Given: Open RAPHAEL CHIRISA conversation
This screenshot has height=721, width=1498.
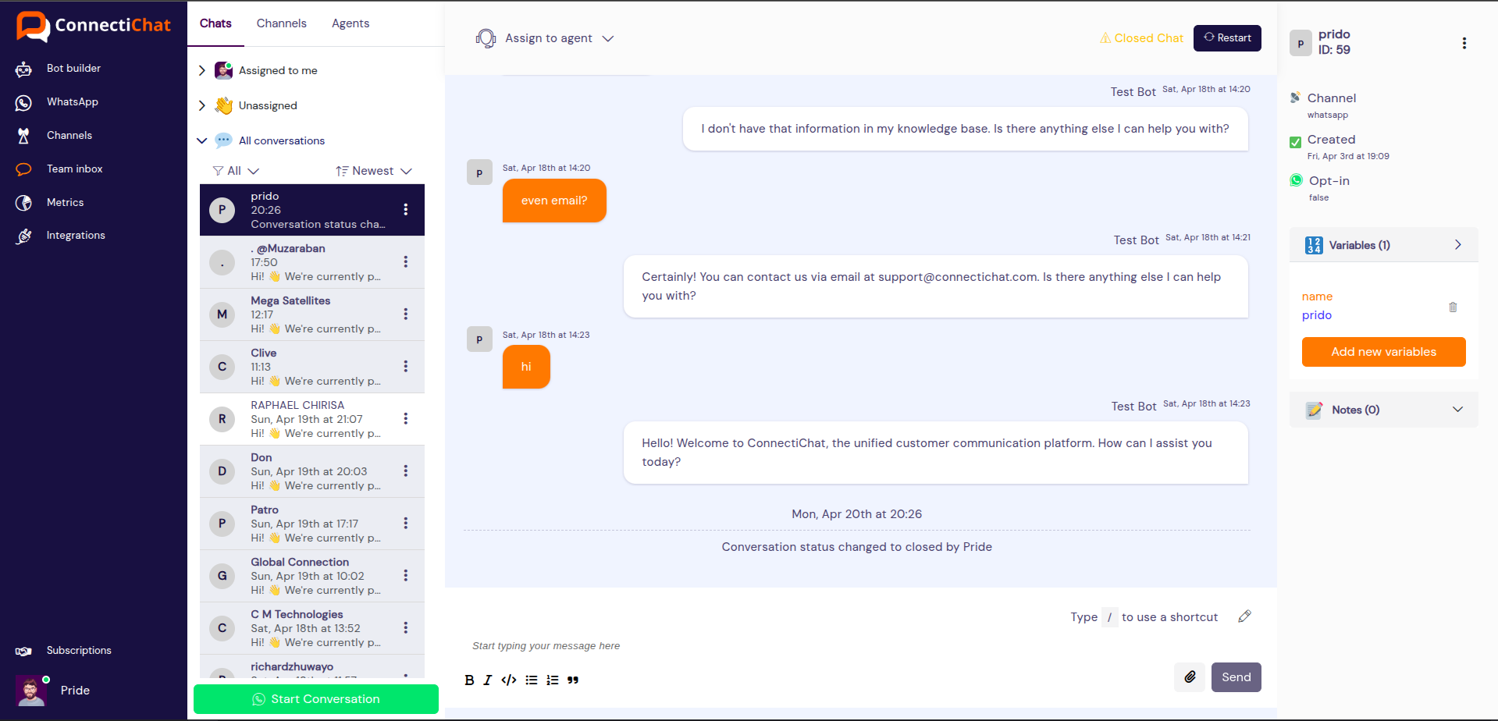Looking at the screenshot, I should tap(312, 419).
